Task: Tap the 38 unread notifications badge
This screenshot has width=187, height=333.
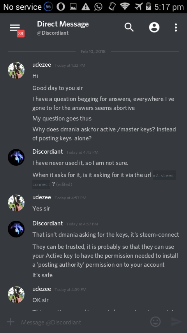Action: [21, 34]
